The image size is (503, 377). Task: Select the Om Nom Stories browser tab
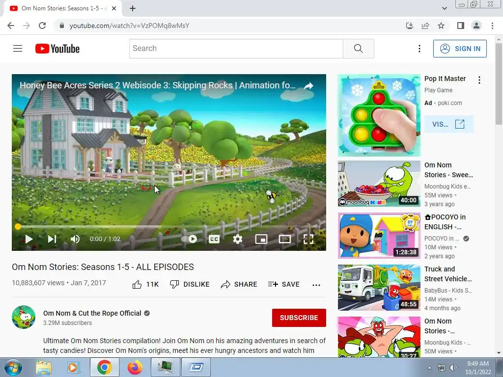point(62,9)
